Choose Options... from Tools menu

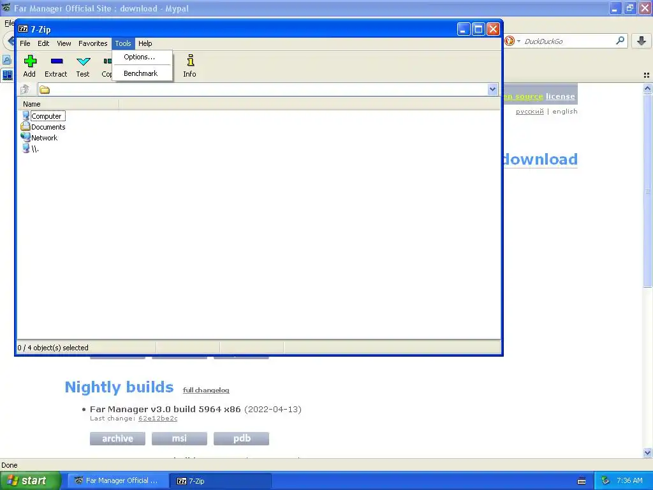point(142,57)
